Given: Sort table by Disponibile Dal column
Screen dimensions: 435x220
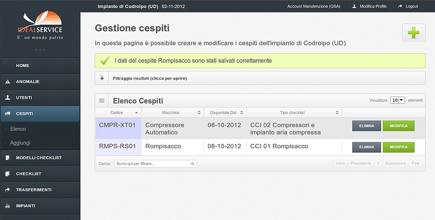Looking at the screenshot, I should pos(225,113).
